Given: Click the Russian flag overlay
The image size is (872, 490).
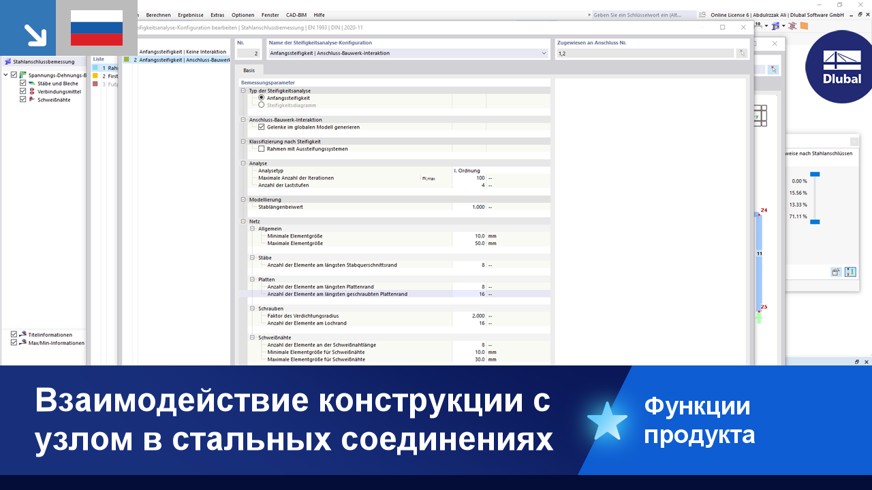Looking at the screenshot, I should (97, 28).
